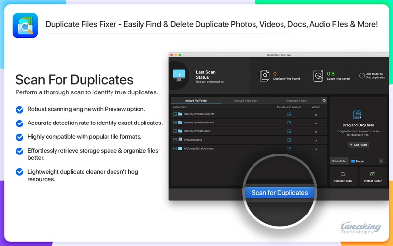Viewport: 393px width, 246px height.
Task: Click the Finder folder icon in Scan Mode
Action: [353, 161]
